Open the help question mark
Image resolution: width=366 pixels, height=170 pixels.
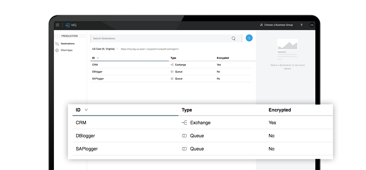(301, 25)
